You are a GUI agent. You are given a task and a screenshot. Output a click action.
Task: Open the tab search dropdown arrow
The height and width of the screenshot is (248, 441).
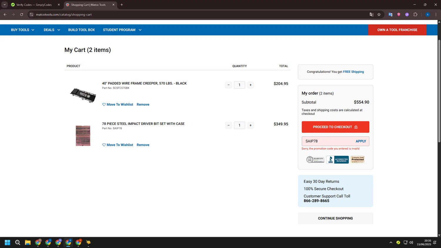pos(4,5)
